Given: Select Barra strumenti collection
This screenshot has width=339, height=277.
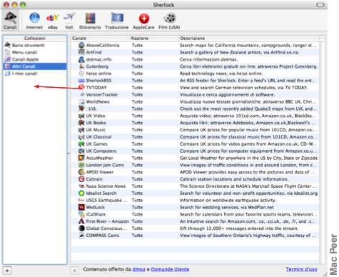Looking at the screenshot, I should [35, 45].
